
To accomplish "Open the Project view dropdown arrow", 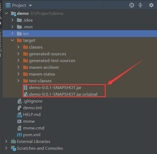I will [30, 5].
